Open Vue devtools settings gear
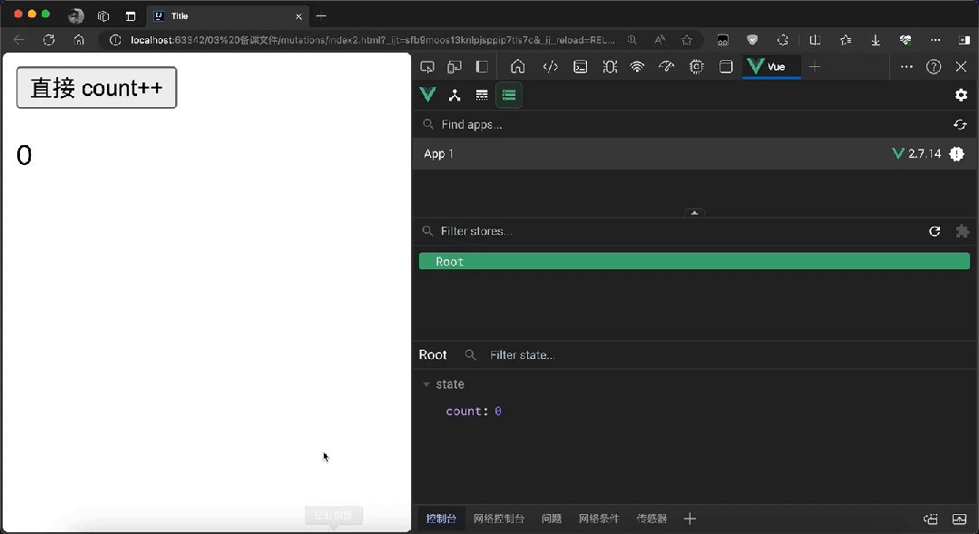This screenshot has width=979, height=534. [961, 95]
